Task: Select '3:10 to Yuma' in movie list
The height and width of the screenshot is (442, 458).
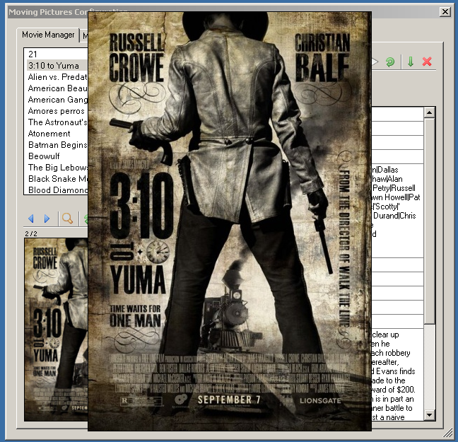Action: [54, 66]
